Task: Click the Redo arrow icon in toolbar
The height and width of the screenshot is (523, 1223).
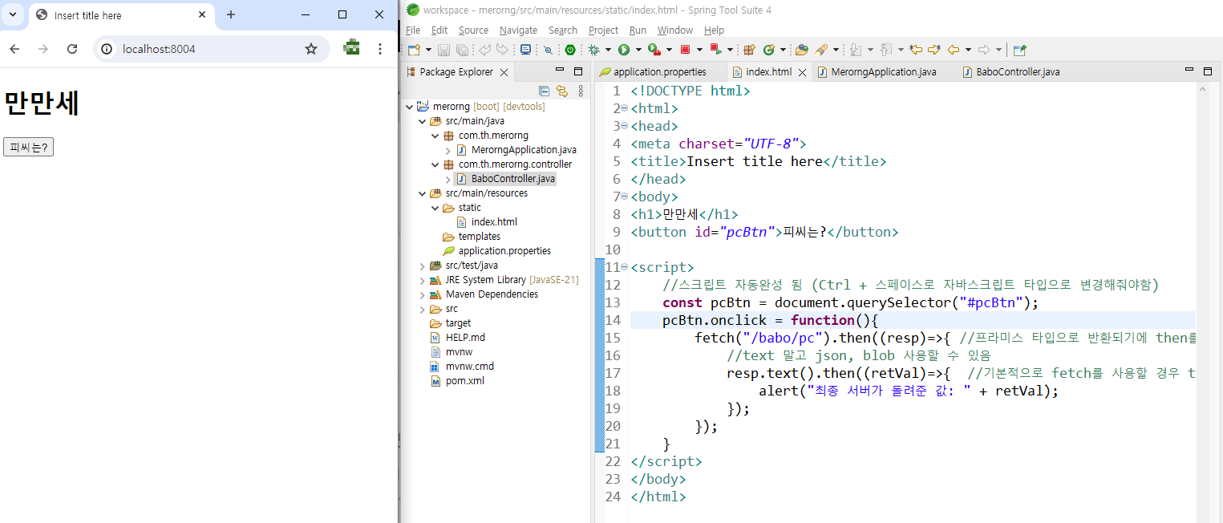Action: coord(502,50)
